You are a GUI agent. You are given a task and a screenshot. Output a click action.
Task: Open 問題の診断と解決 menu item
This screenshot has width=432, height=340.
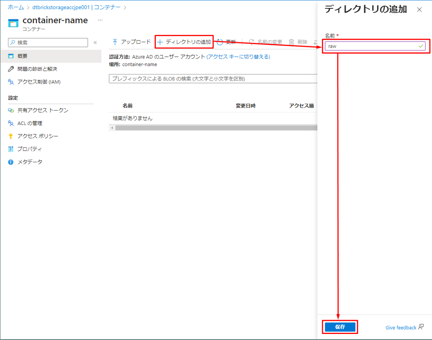(x=51, y=69)
